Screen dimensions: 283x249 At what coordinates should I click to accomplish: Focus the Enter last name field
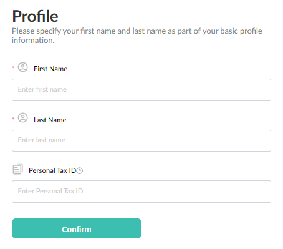pyautogui.click(x=141, y=140)
